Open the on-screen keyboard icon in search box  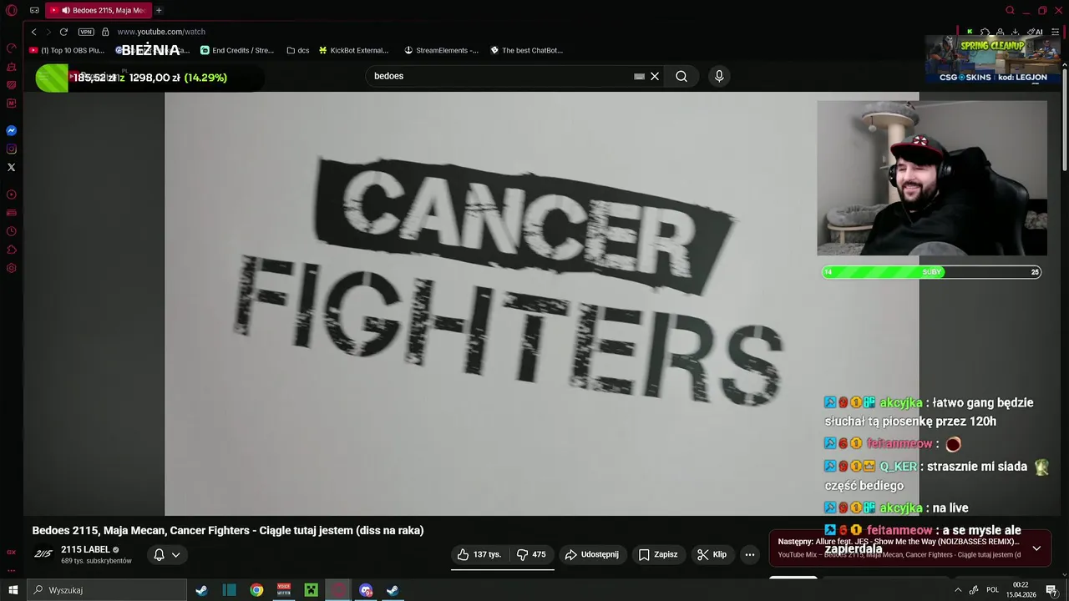pyautogui.click(x=639, y=76)
